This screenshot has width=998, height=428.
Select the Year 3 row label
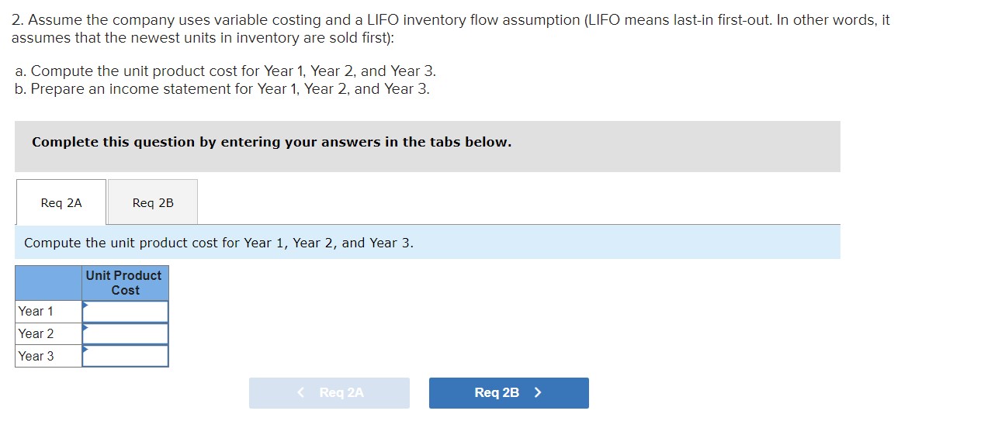click(36, 357)
